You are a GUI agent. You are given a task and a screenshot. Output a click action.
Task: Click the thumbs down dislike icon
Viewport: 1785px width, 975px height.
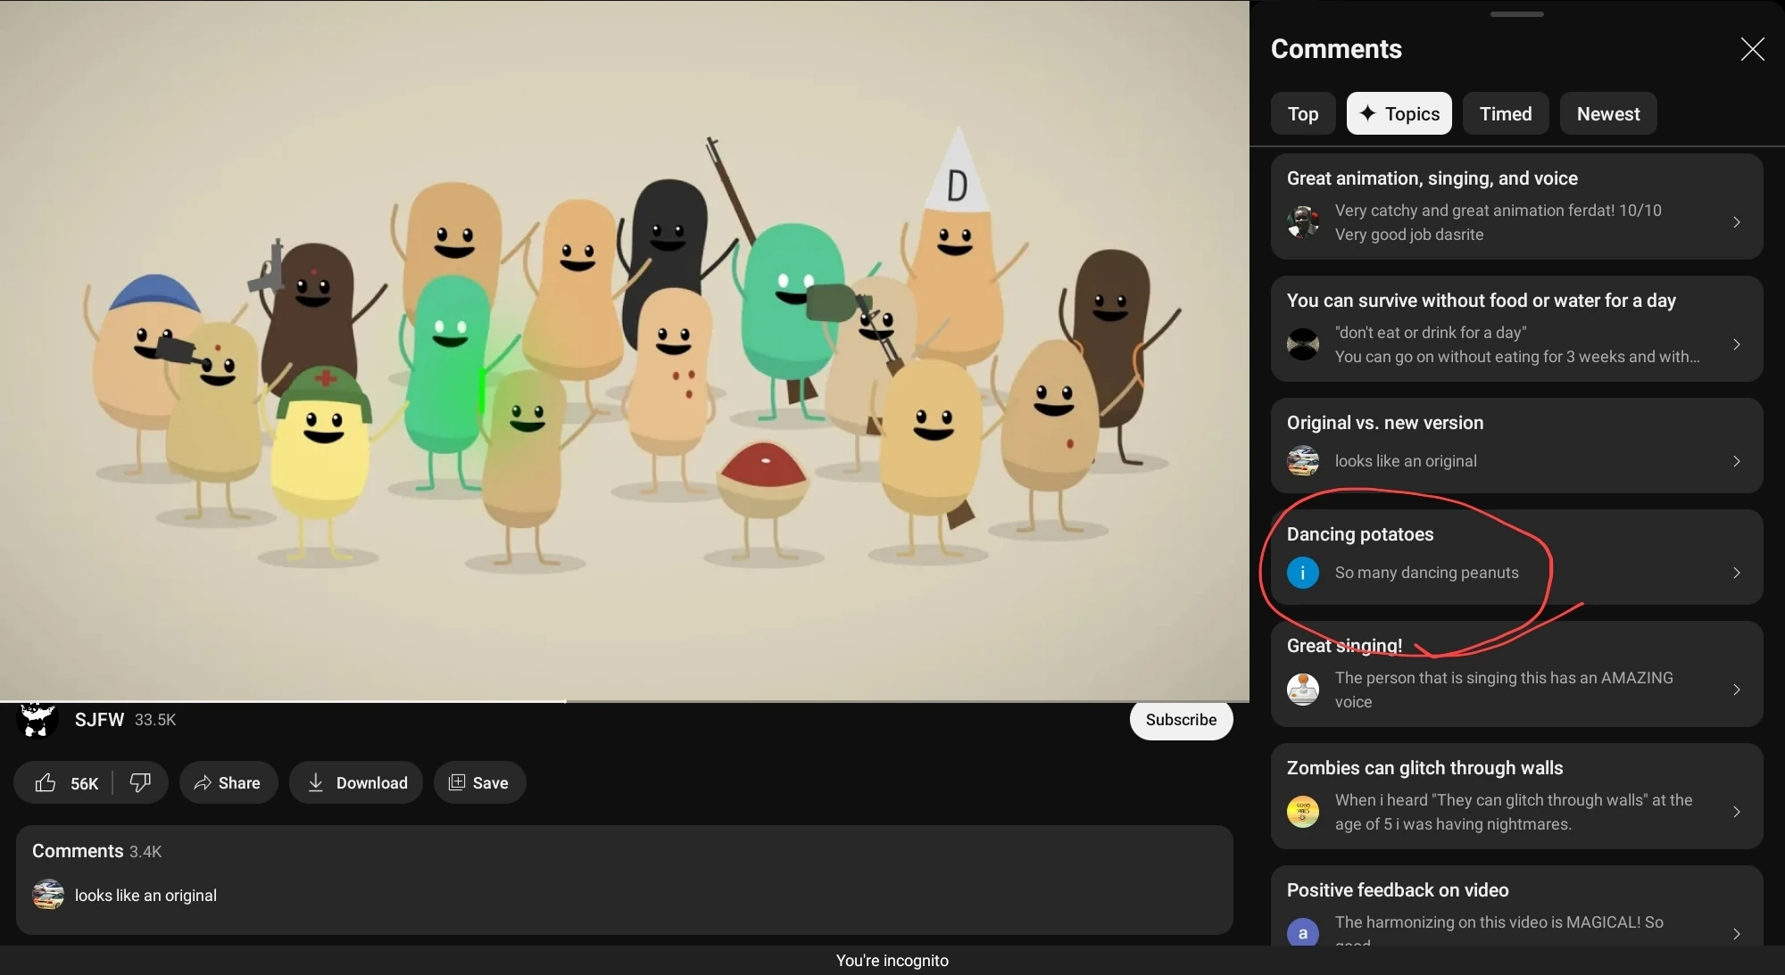(x=140, y=783)
